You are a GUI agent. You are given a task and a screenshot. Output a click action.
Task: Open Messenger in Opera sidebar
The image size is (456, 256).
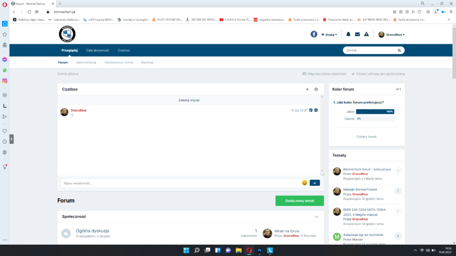pos(5,60)
